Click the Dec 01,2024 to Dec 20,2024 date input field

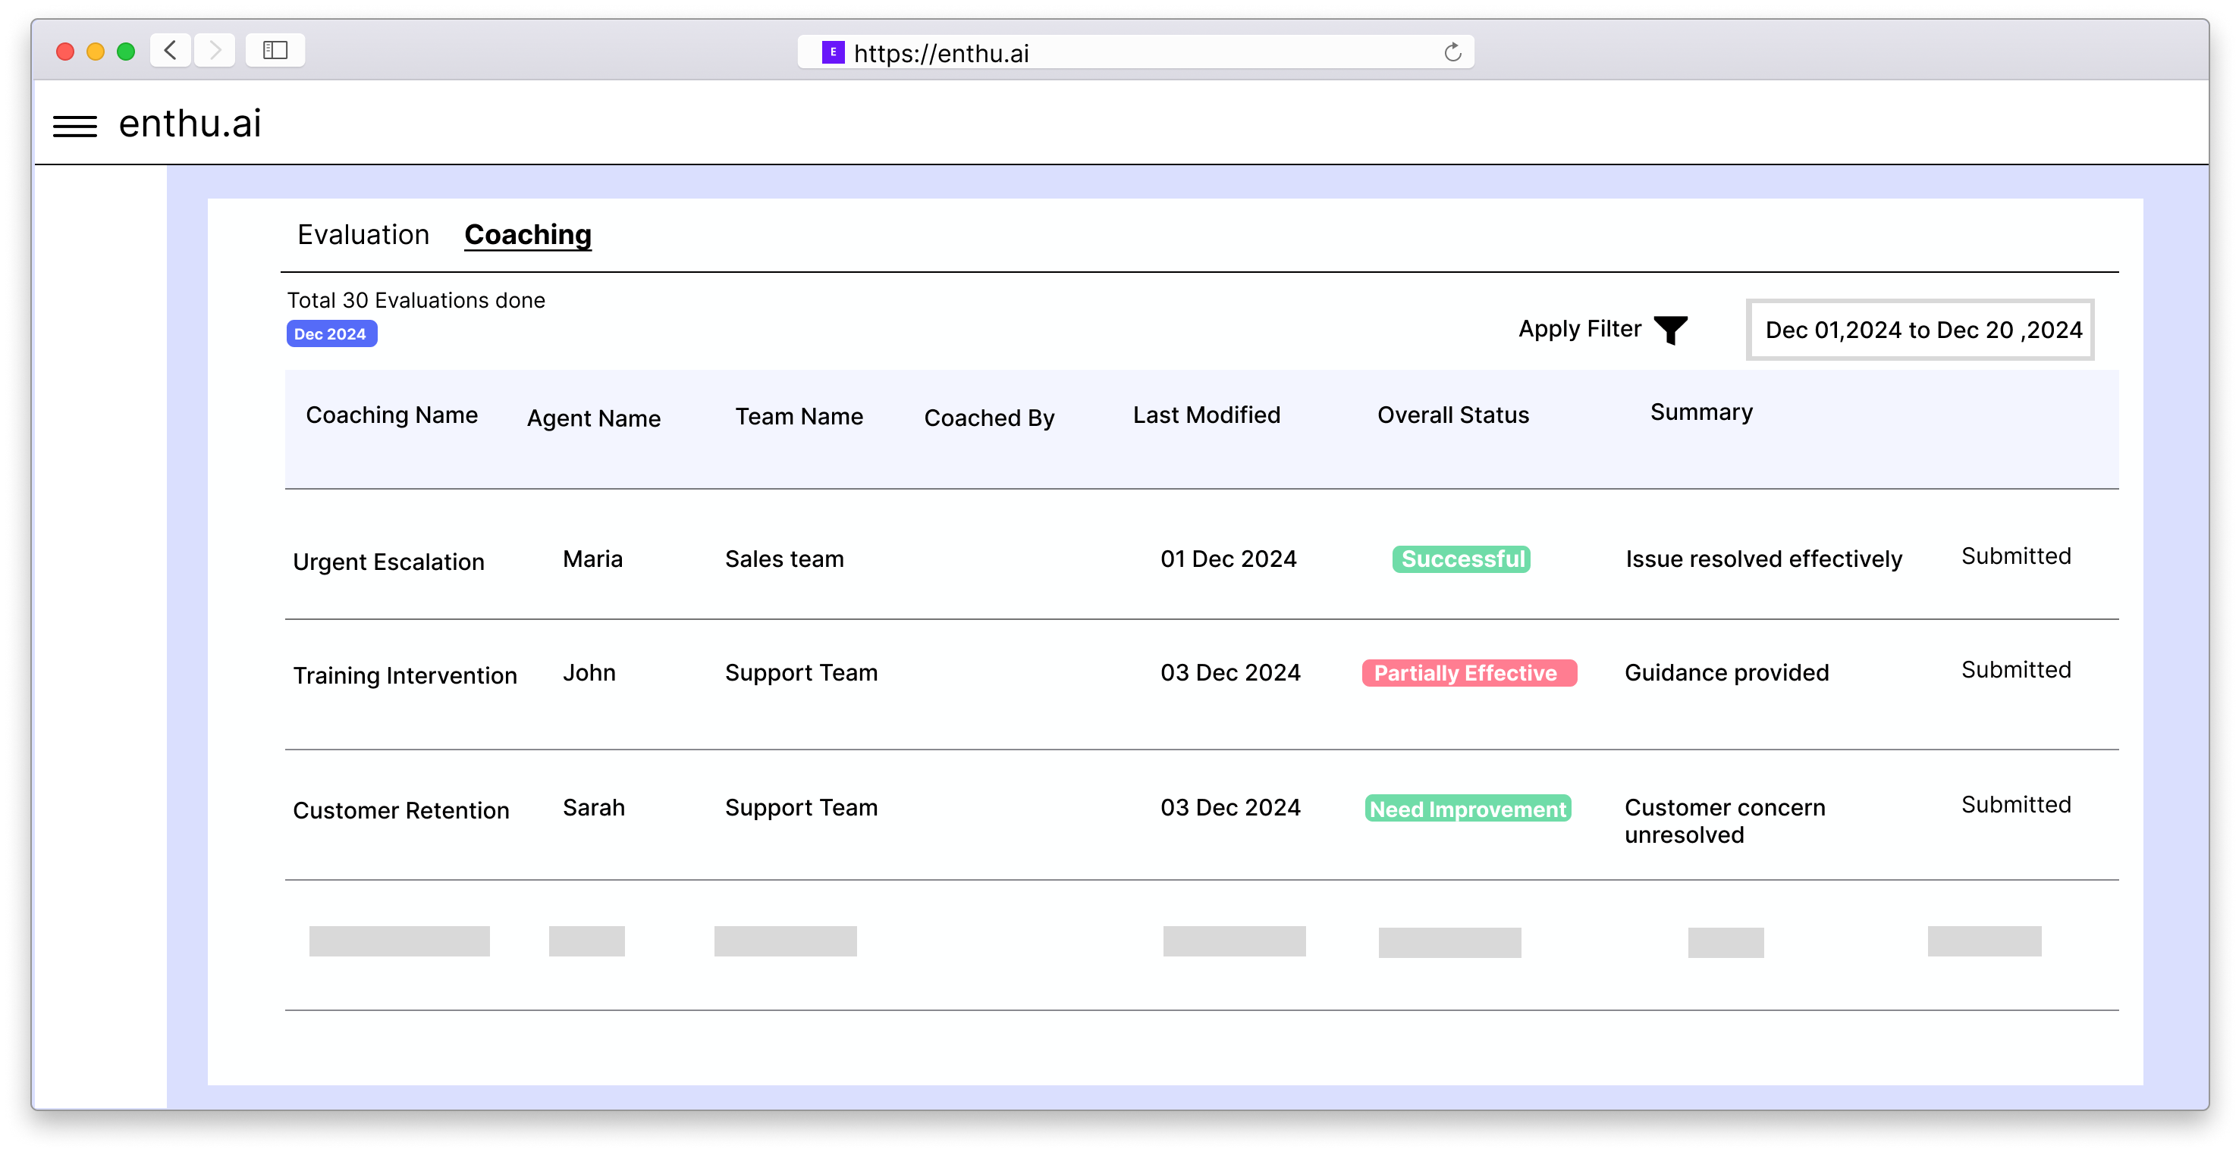tap(1923, 329)
